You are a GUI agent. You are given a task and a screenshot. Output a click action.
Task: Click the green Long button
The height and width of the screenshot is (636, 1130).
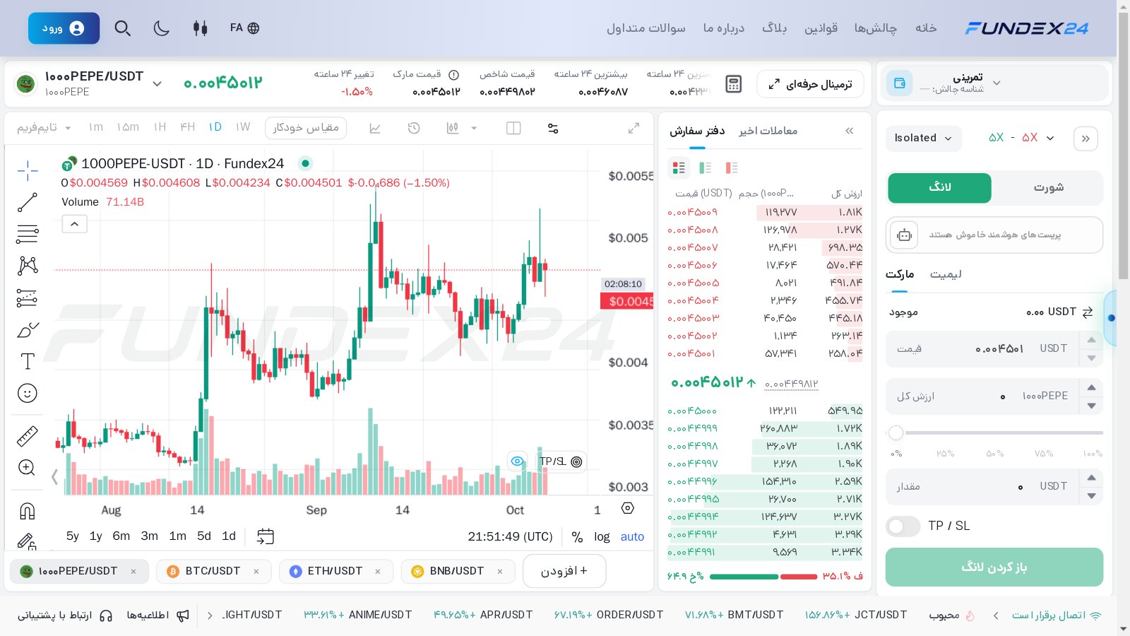939,187
